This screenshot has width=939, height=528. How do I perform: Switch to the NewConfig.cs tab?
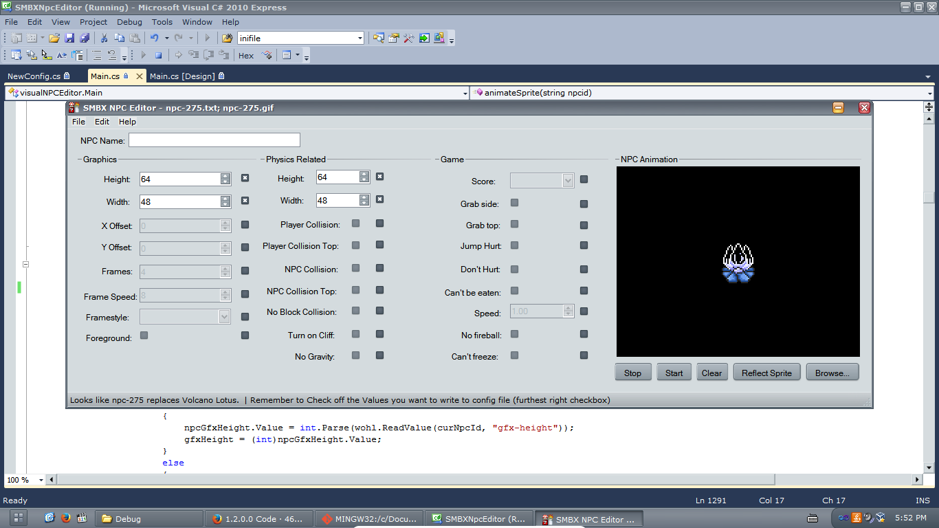(41, 76)
